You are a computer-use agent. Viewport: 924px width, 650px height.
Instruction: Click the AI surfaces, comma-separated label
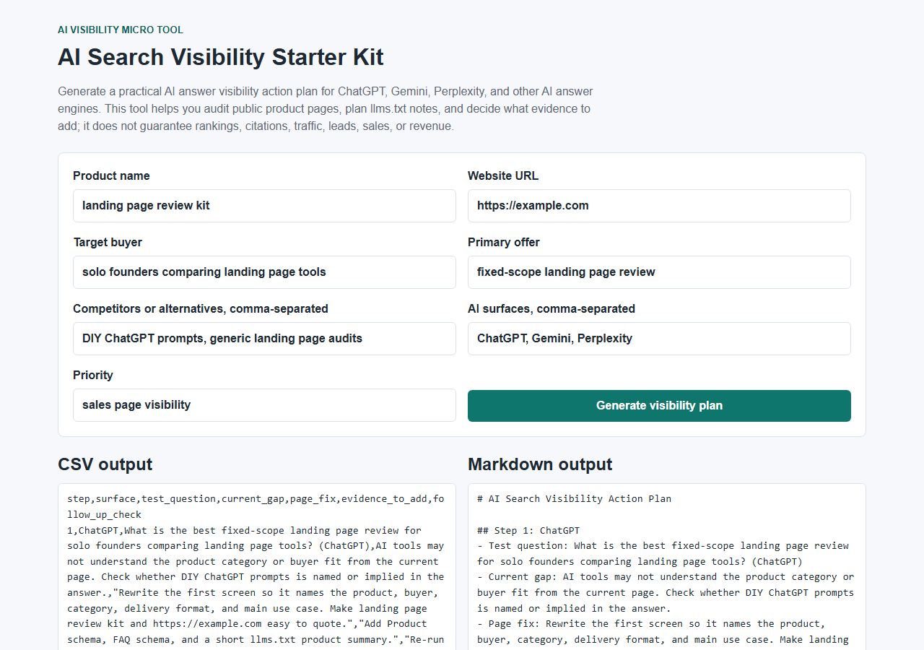tap(552, 308)
